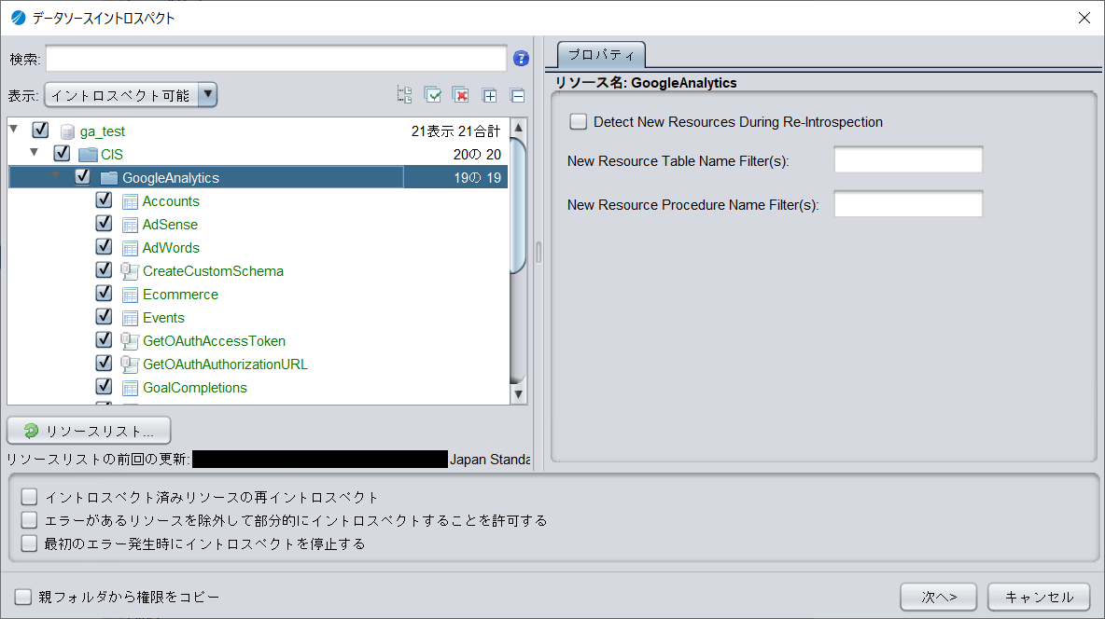
Task: Uncheck the GetOAuthAuthorizationURL checkbox
Action: coord(104,363)
